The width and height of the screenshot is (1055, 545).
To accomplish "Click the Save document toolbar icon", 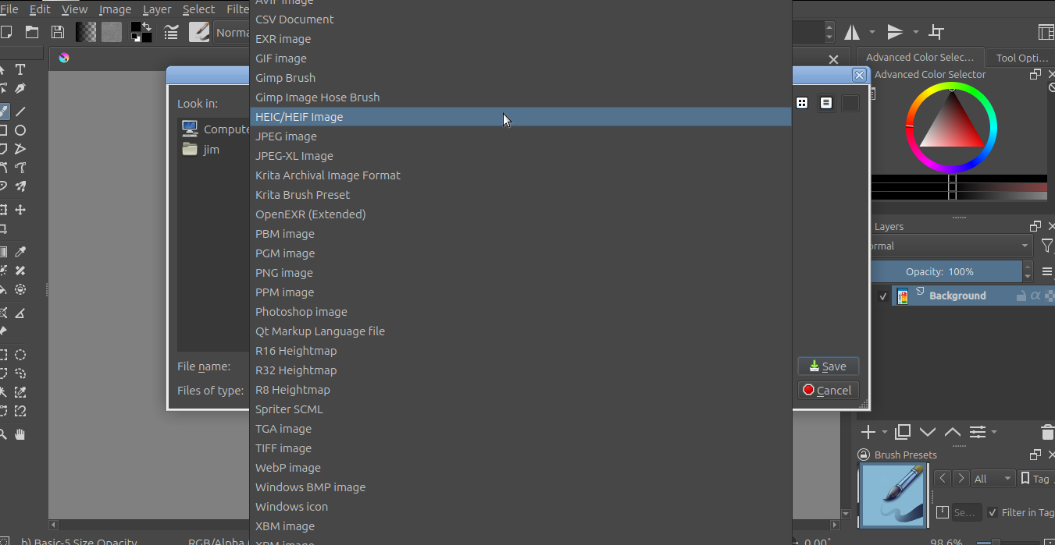I will pos(57,32).
